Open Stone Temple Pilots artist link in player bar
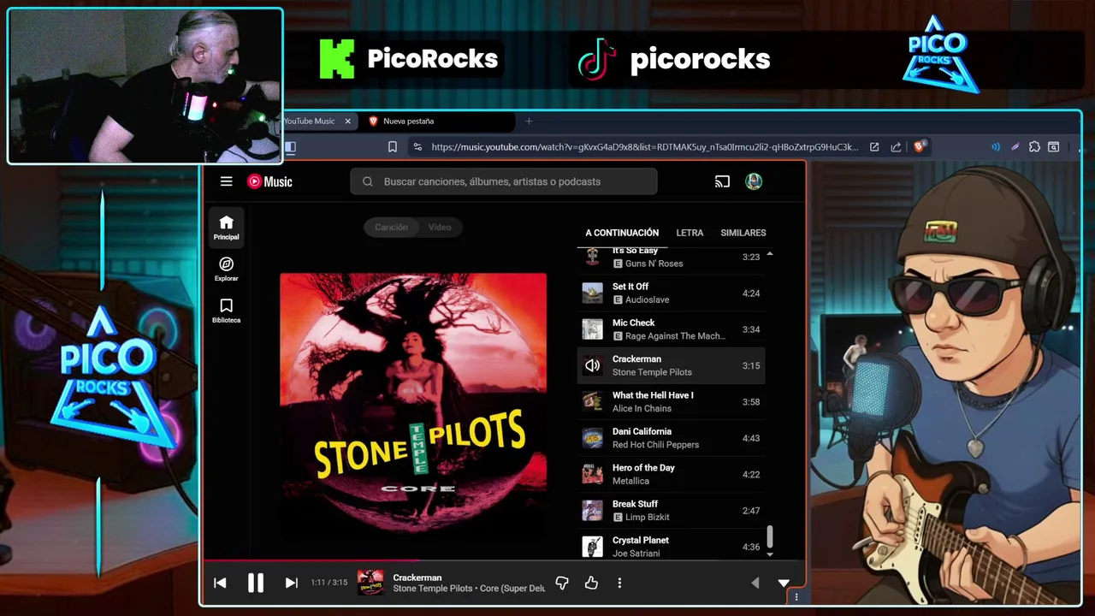The image size is (1095, 616). [x=432, y=589]
